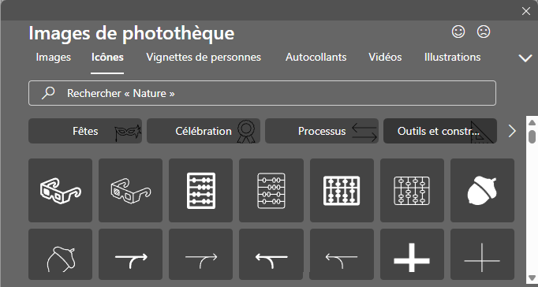Select the filled 3D glasses icon
Image resolution: width=538 pixels, height=287 pixels.
tap(61, 190)
